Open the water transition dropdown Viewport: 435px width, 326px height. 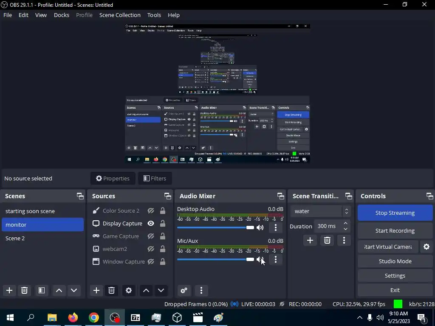pyautogui.click(x=320, y=211)
